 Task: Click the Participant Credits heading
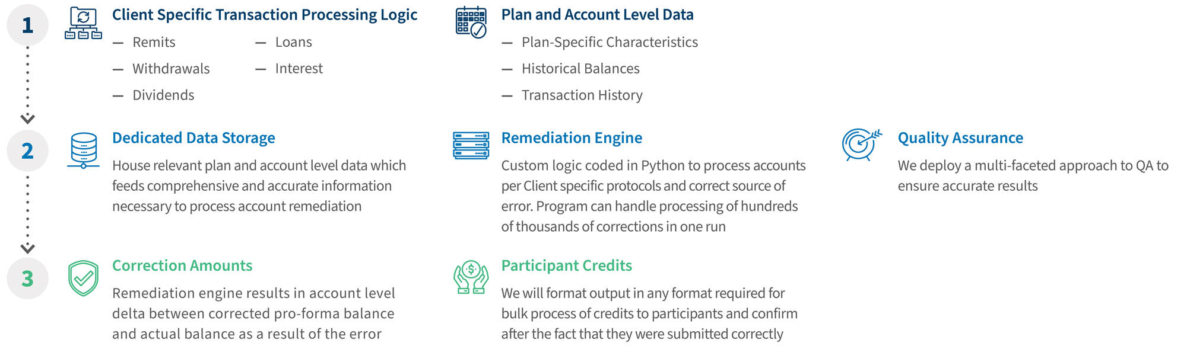click(x=566, y=265)
